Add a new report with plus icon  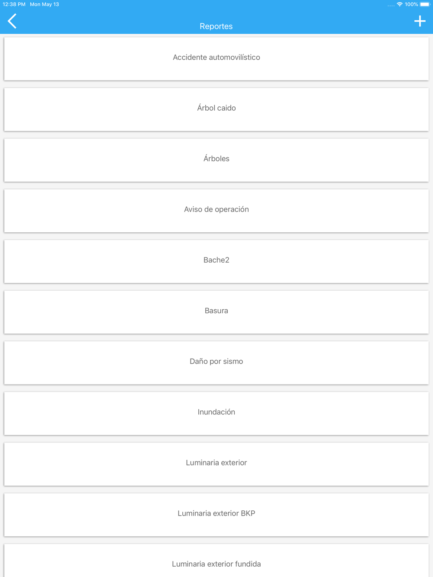(420, 21)
